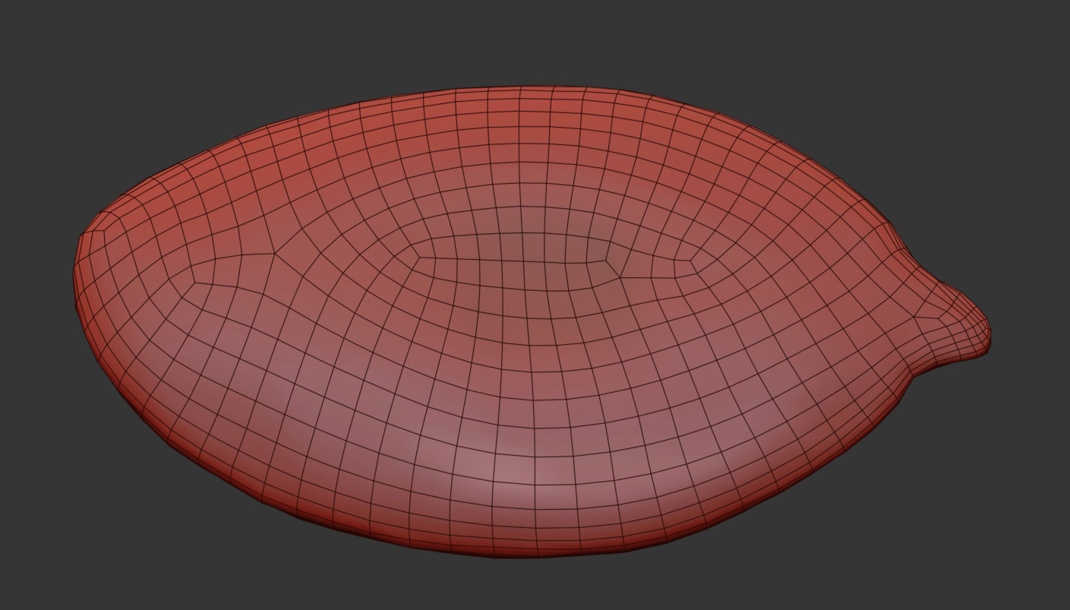
Task: Select the bottommost edge of the mesh
Action: (524, 555)
